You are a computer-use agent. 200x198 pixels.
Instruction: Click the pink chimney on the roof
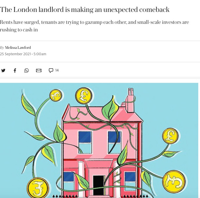[x=130, y=101]
